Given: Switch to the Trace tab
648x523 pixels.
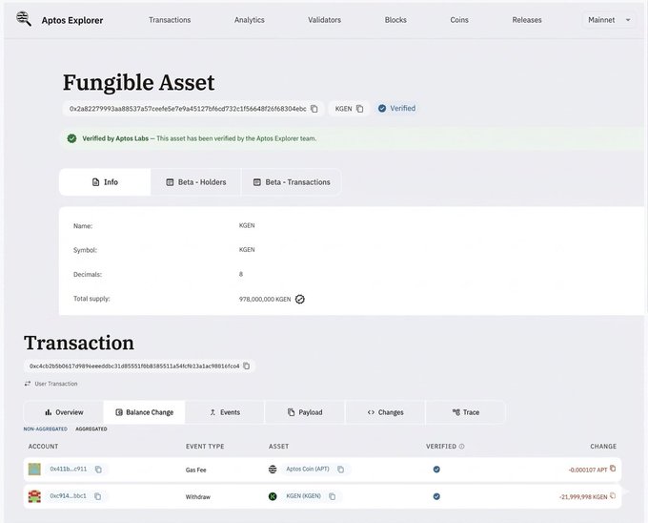Looking at the screenshot, I should [466, 412].
